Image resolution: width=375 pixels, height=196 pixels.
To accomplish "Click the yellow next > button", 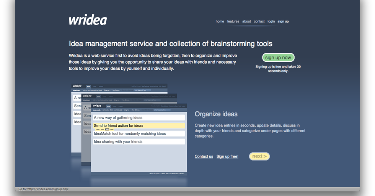I will (x=259, y=156).
